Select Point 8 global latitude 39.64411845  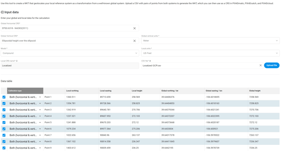[168, 142]
